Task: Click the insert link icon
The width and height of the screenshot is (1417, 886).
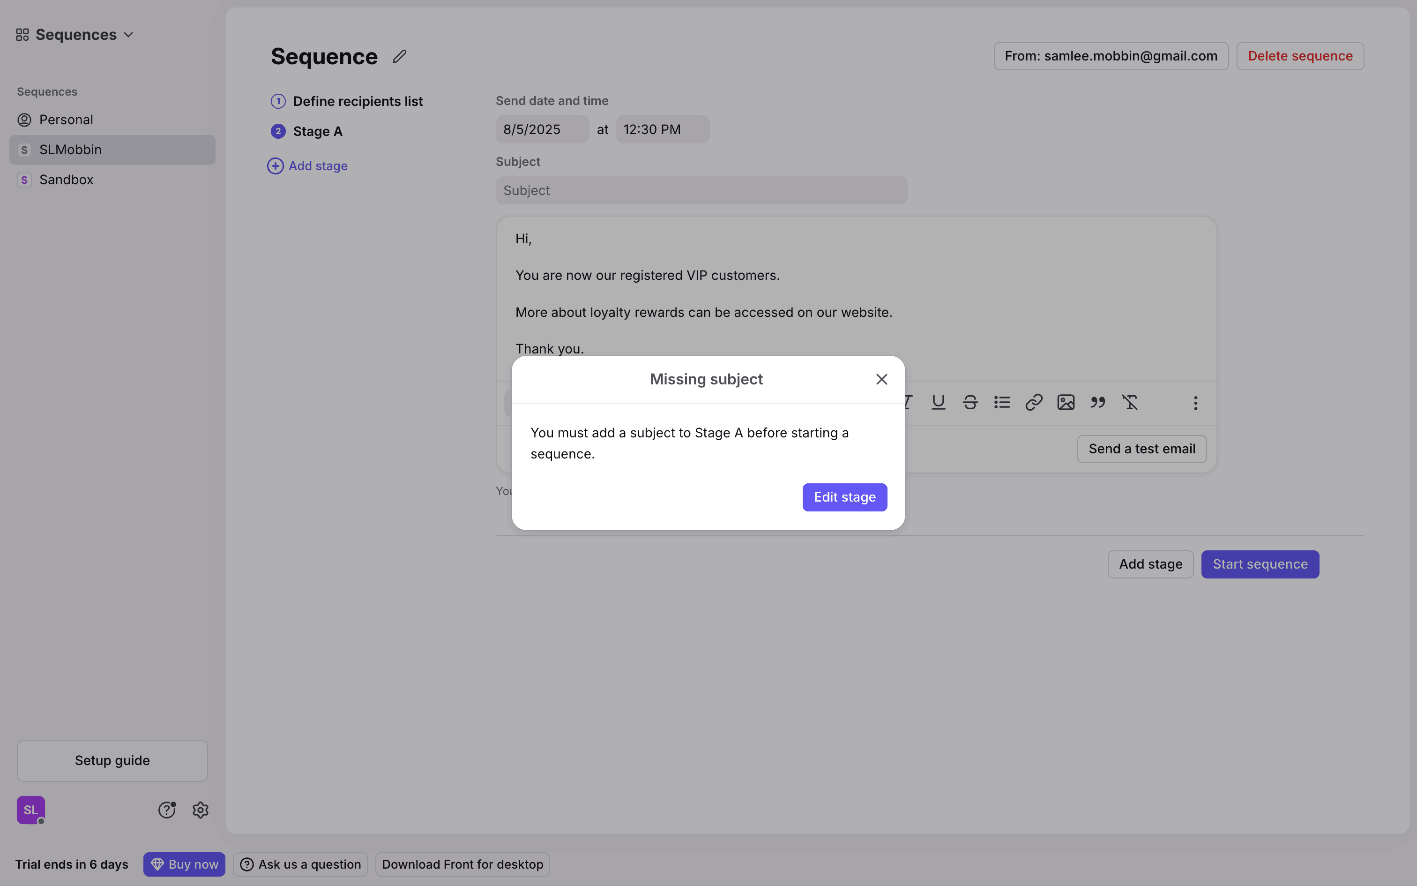Action: [1034, 403]
